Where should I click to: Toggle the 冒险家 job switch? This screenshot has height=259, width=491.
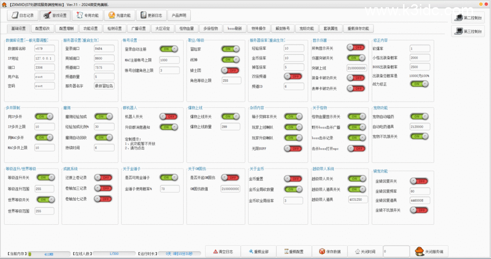click(x=231, y=49)
